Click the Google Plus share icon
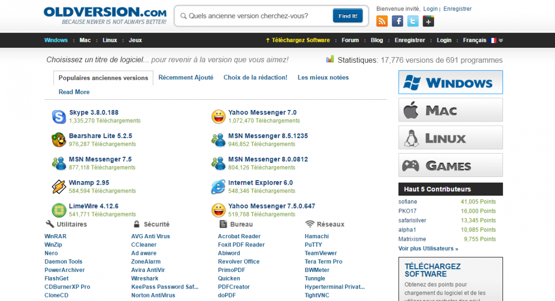The width and height of the screenshot is (555, 301). [x=428, y=21]
